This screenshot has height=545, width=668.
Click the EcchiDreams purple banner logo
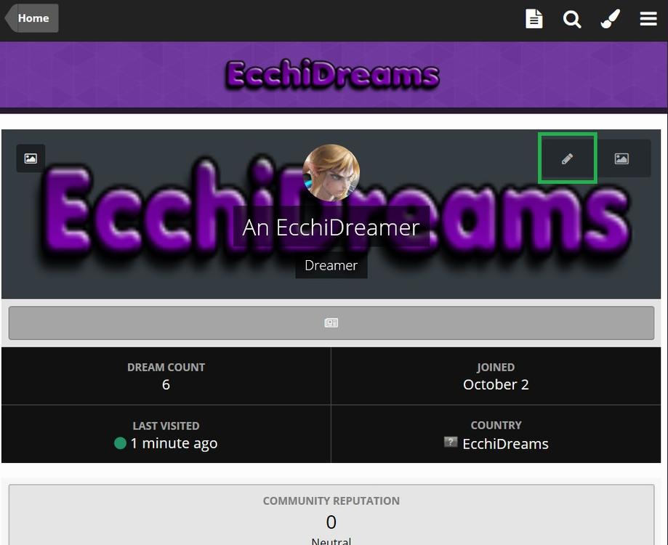tap(332, 75)
